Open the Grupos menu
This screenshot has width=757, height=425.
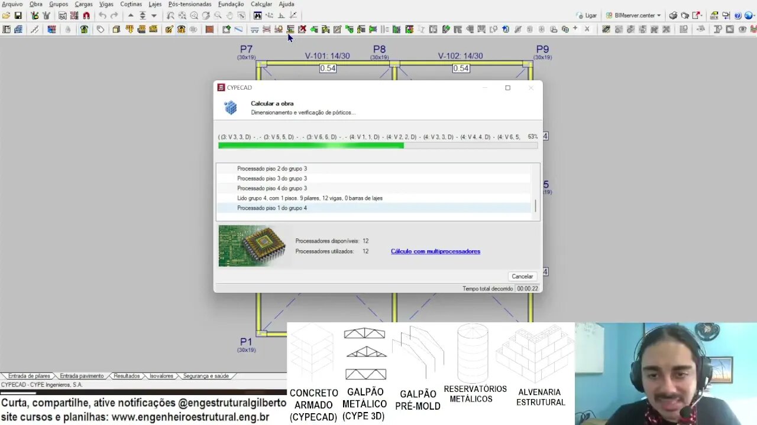[59, 4]
